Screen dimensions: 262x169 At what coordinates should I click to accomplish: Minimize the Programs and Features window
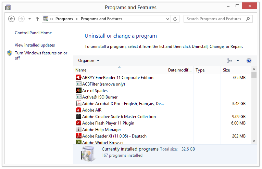tap(228, 6)
